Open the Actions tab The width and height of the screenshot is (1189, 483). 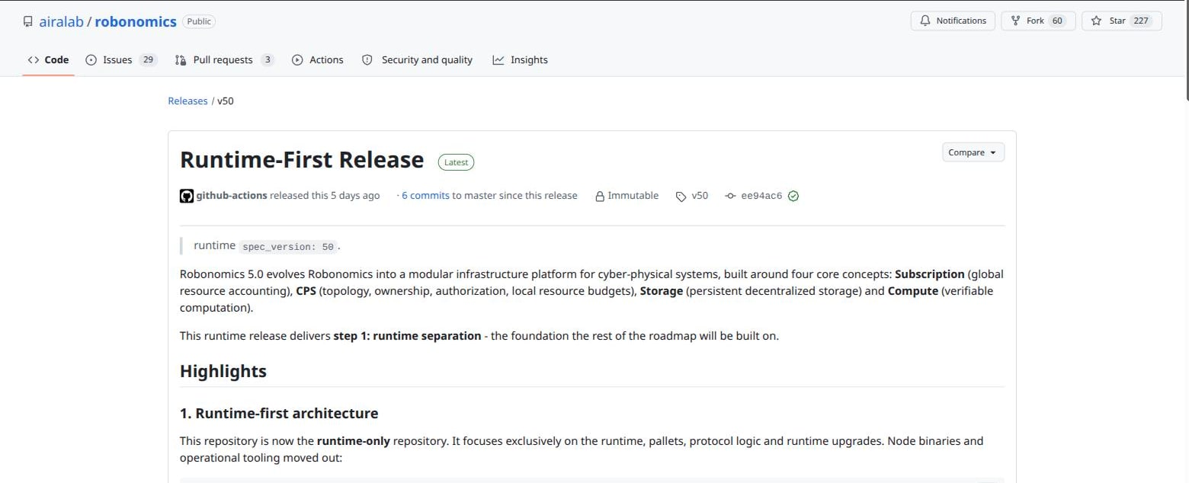318,59
